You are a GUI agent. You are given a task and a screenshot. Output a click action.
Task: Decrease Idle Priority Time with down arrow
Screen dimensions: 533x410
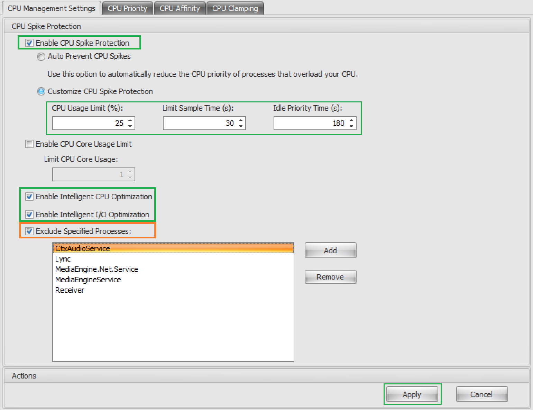tap(351, 126)
